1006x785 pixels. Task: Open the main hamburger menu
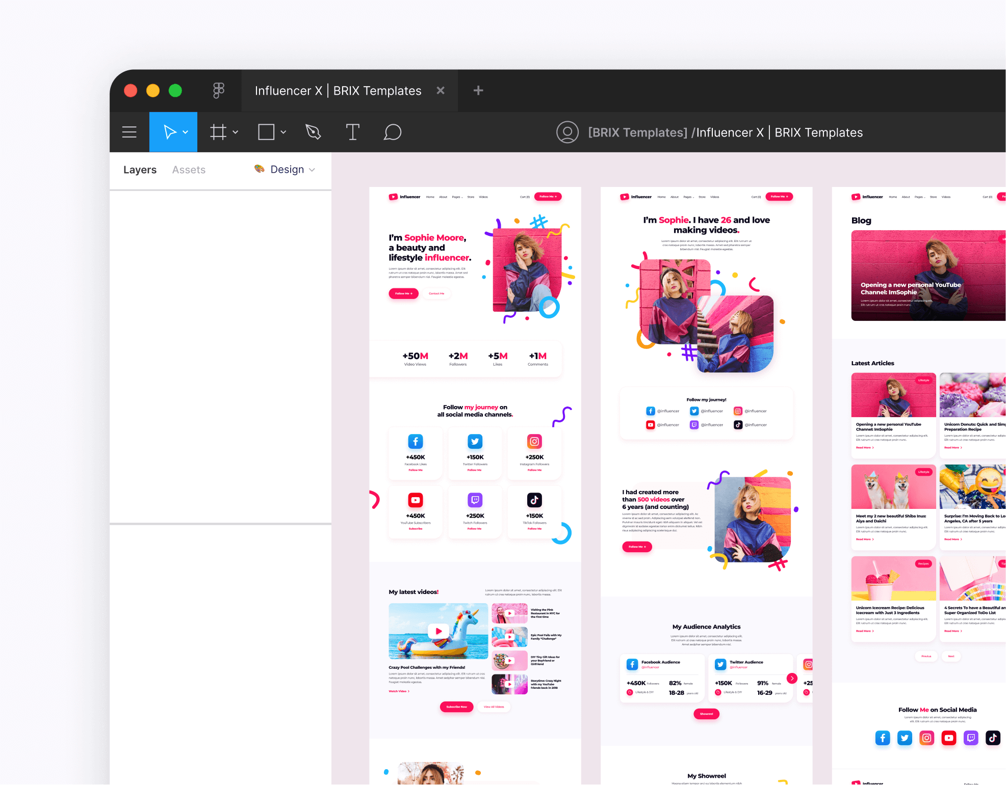(x=129, y=132)
